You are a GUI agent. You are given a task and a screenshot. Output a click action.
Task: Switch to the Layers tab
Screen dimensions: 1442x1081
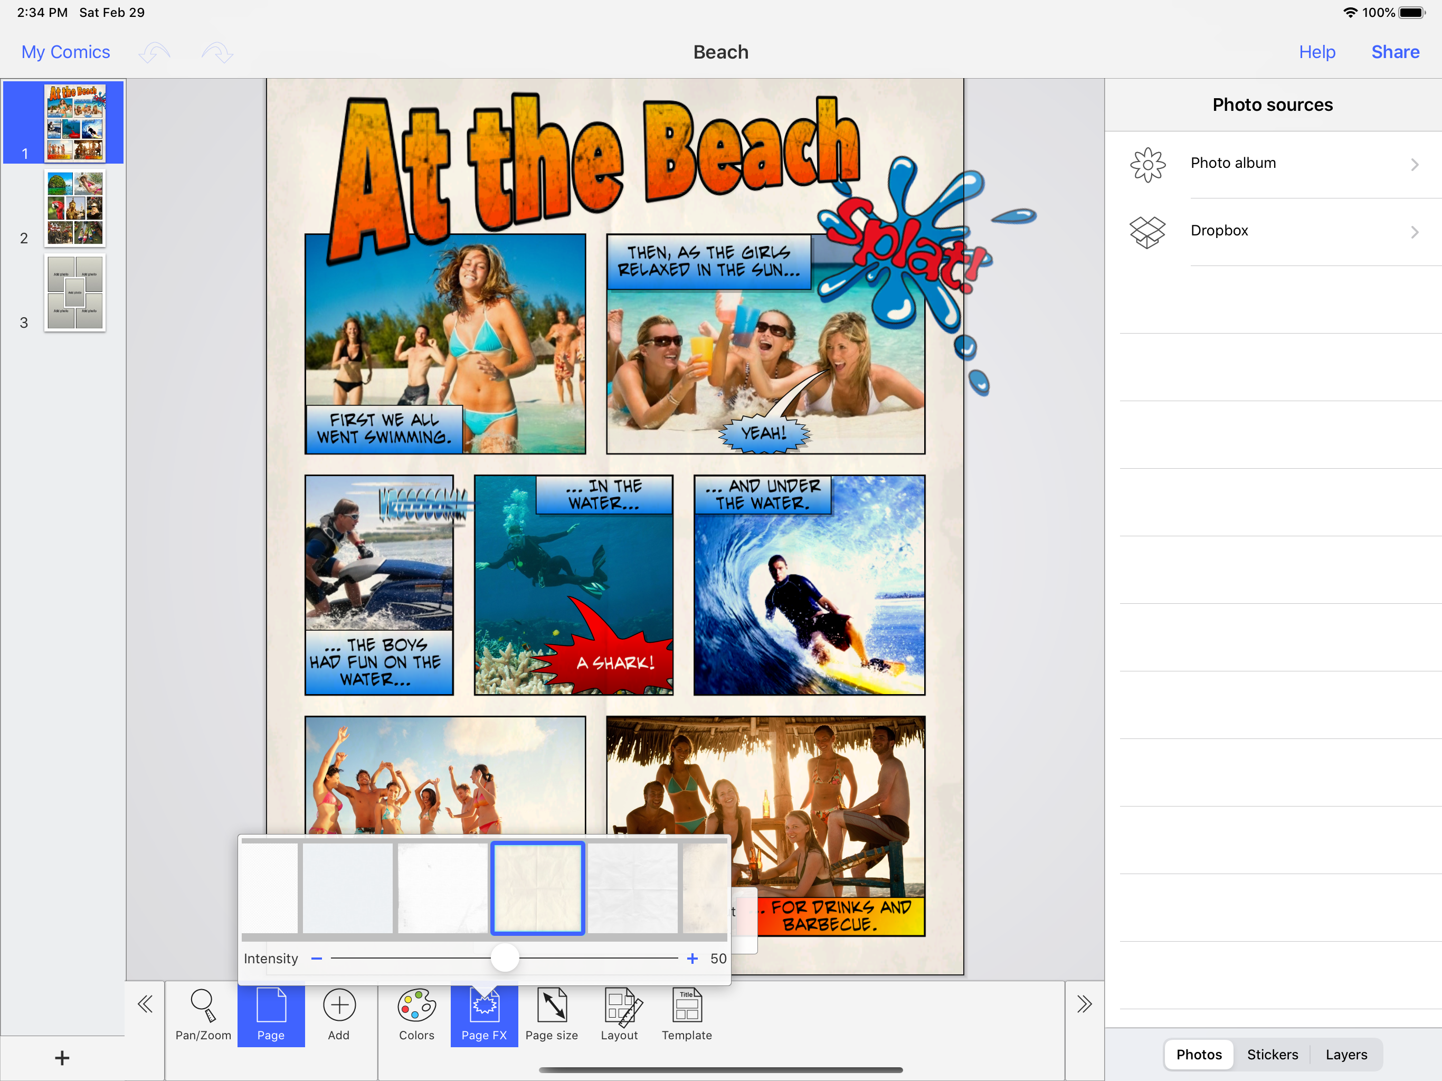[1345, 1054]
